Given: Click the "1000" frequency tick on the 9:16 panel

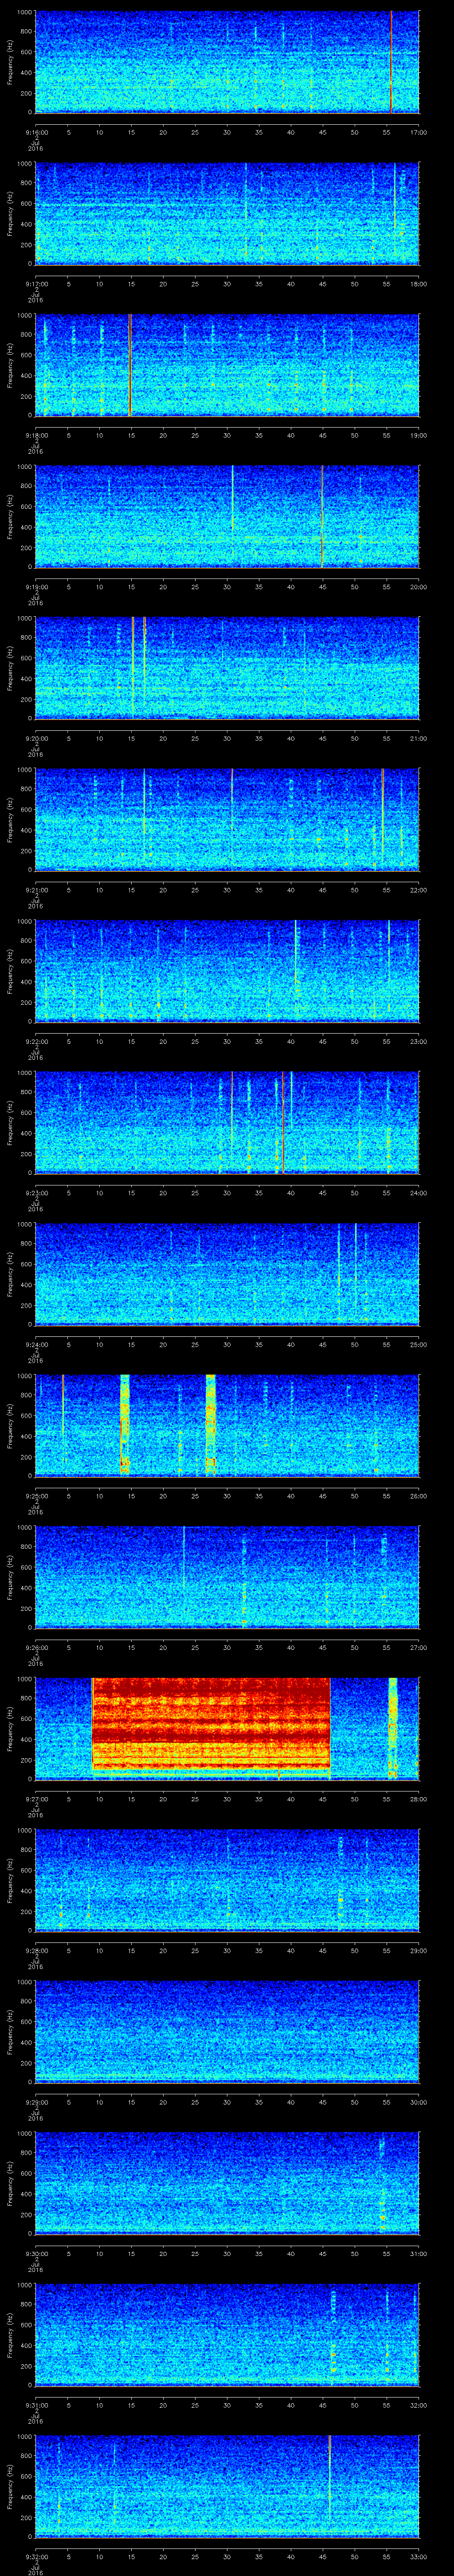Looking at the screenshot, I should click(x=24, y=12).
